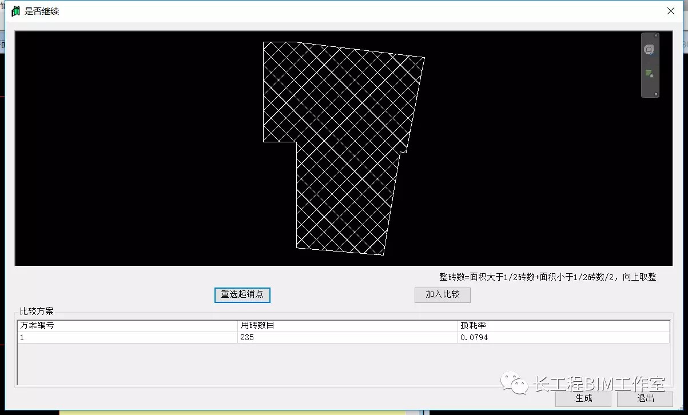
Task: Select the 损耗率 column header
Action: point(563,326)
